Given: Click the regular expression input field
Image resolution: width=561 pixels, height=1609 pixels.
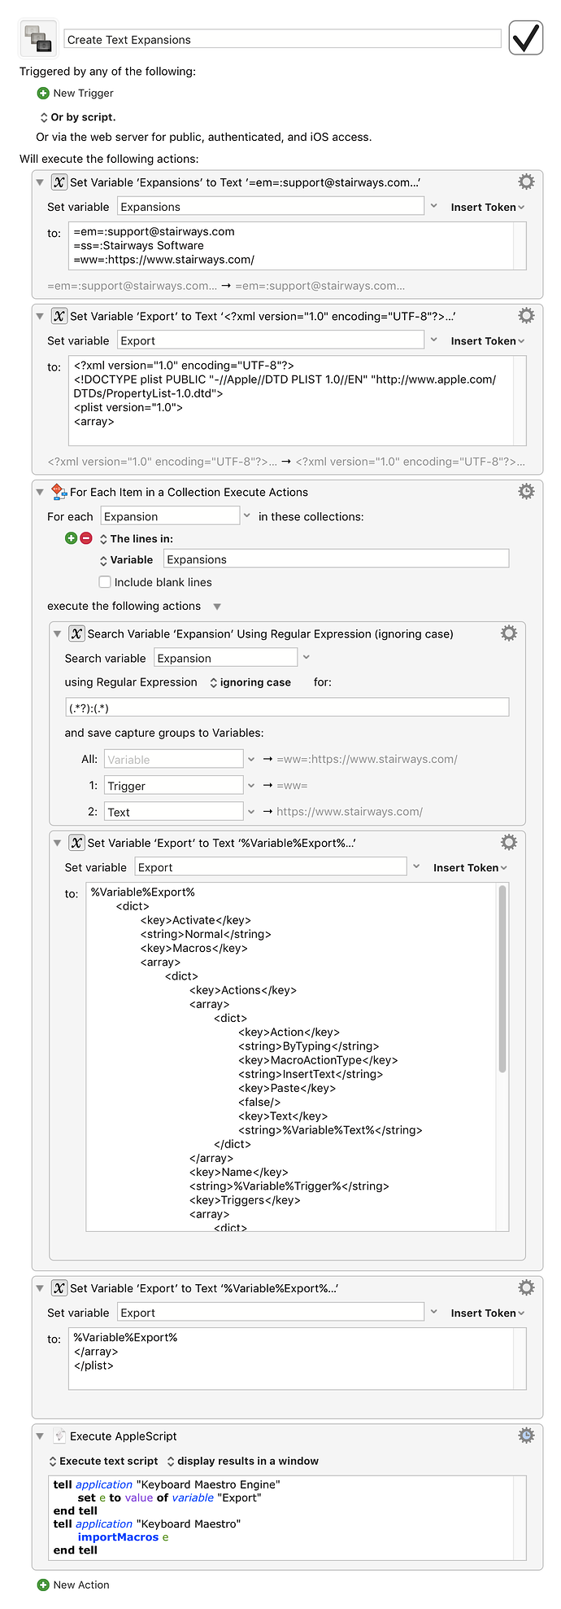Looking at the screenshot, I should click(x=287, y=707).
